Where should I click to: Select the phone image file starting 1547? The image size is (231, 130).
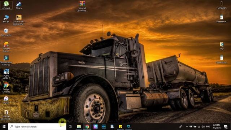click(x=222, y=5)
